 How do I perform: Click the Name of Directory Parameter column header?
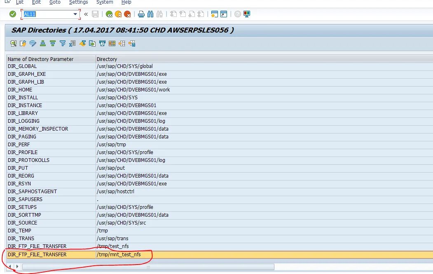pos(51,59)
